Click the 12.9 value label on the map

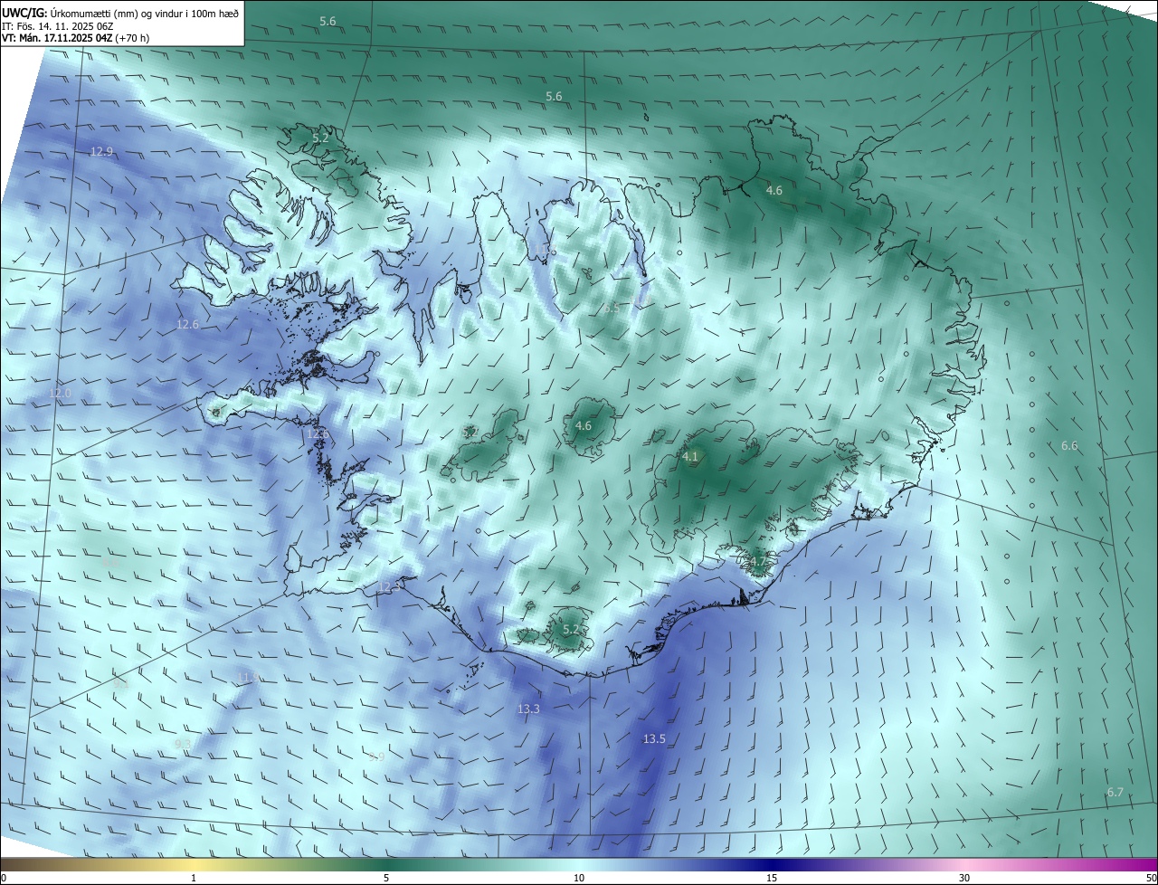pyautogui.click(x=101, y=151)
